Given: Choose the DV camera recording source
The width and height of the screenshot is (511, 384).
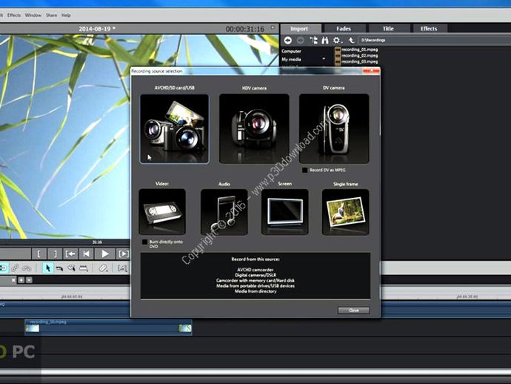Looking at the screenshot, I should coord(334,128).
